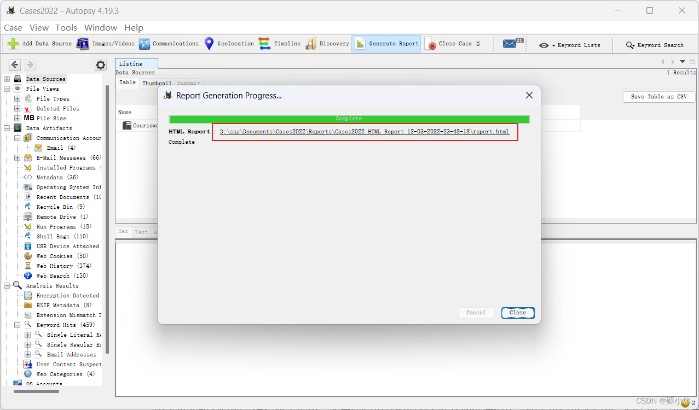699x410 pixels.
Task: Select EXIF Metadata (8) item
Action: pyautogui.click(x=64, y=306)
